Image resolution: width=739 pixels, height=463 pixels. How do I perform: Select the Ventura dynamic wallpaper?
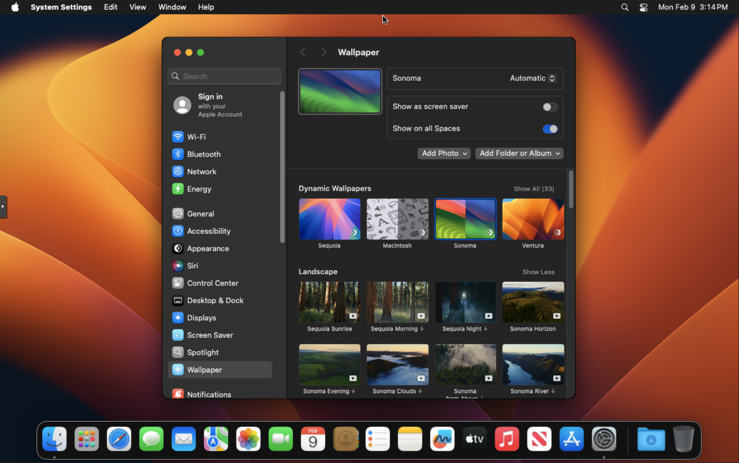point(533,219)
